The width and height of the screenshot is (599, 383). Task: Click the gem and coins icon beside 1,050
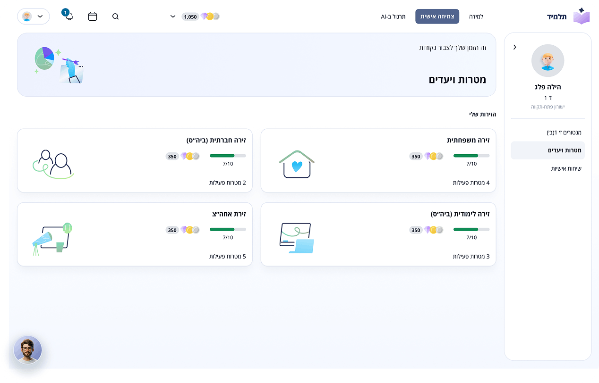click(x=210, y=17)
